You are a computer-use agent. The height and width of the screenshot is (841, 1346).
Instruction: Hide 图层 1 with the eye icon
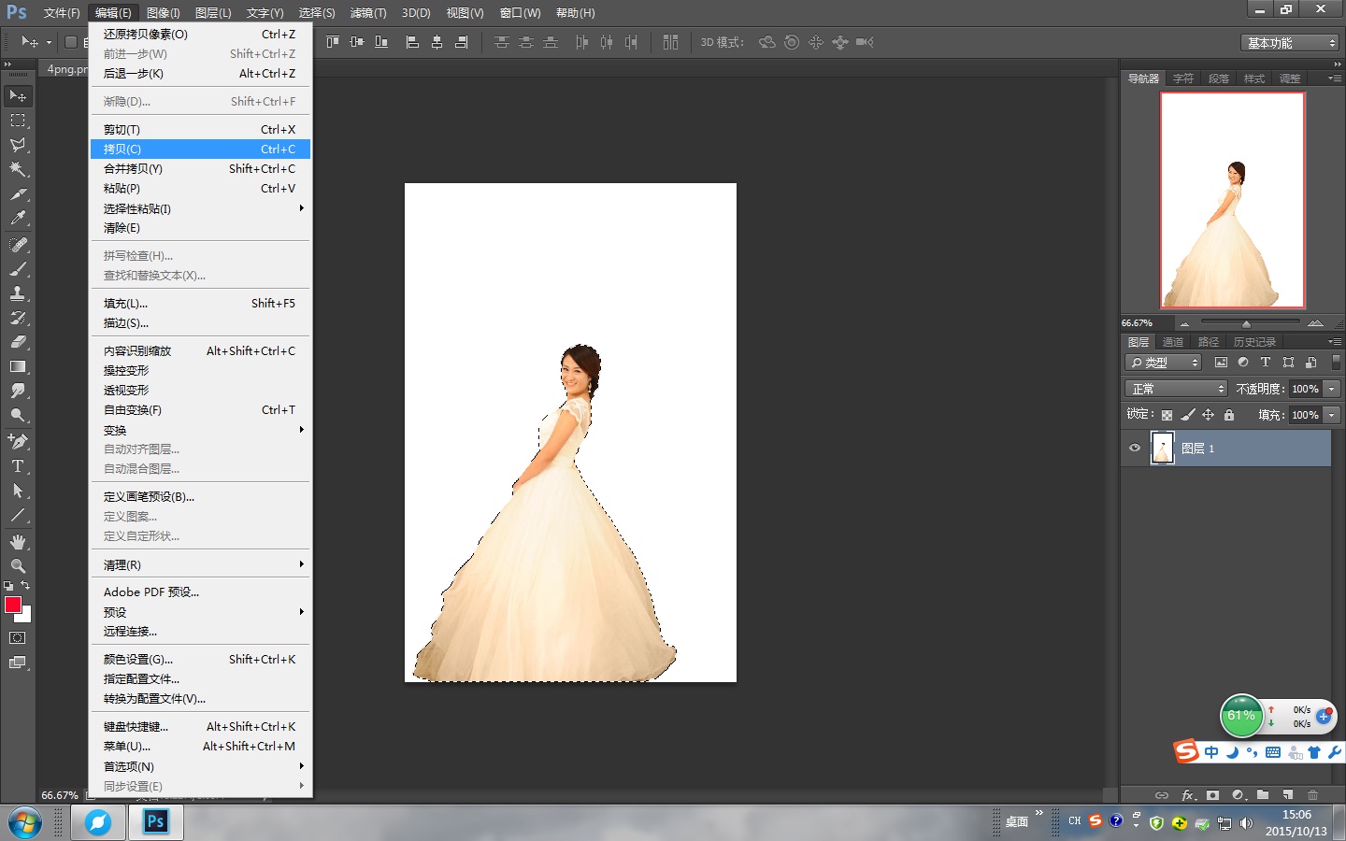1135,449
